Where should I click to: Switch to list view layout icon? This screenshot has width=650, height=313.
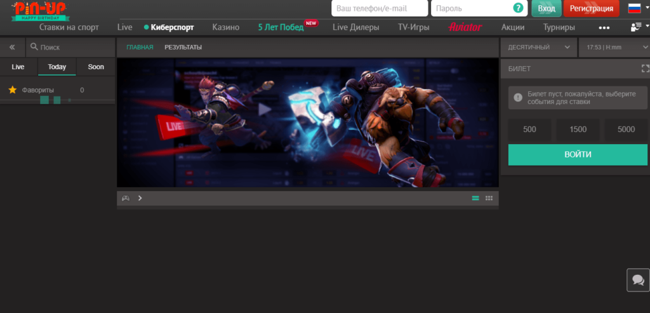coord(475,198)
